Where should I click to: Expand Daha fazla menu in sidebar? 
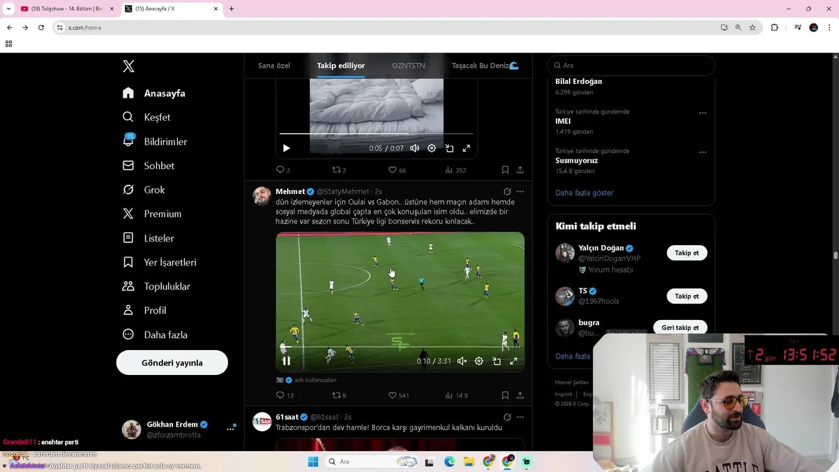click(155, 335)
